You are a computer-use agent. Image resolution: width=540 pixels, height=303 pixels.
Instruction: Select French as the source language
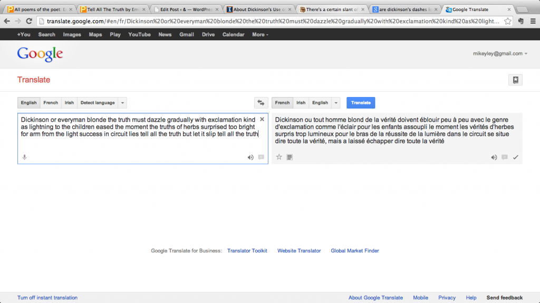[x=51, y=103]
